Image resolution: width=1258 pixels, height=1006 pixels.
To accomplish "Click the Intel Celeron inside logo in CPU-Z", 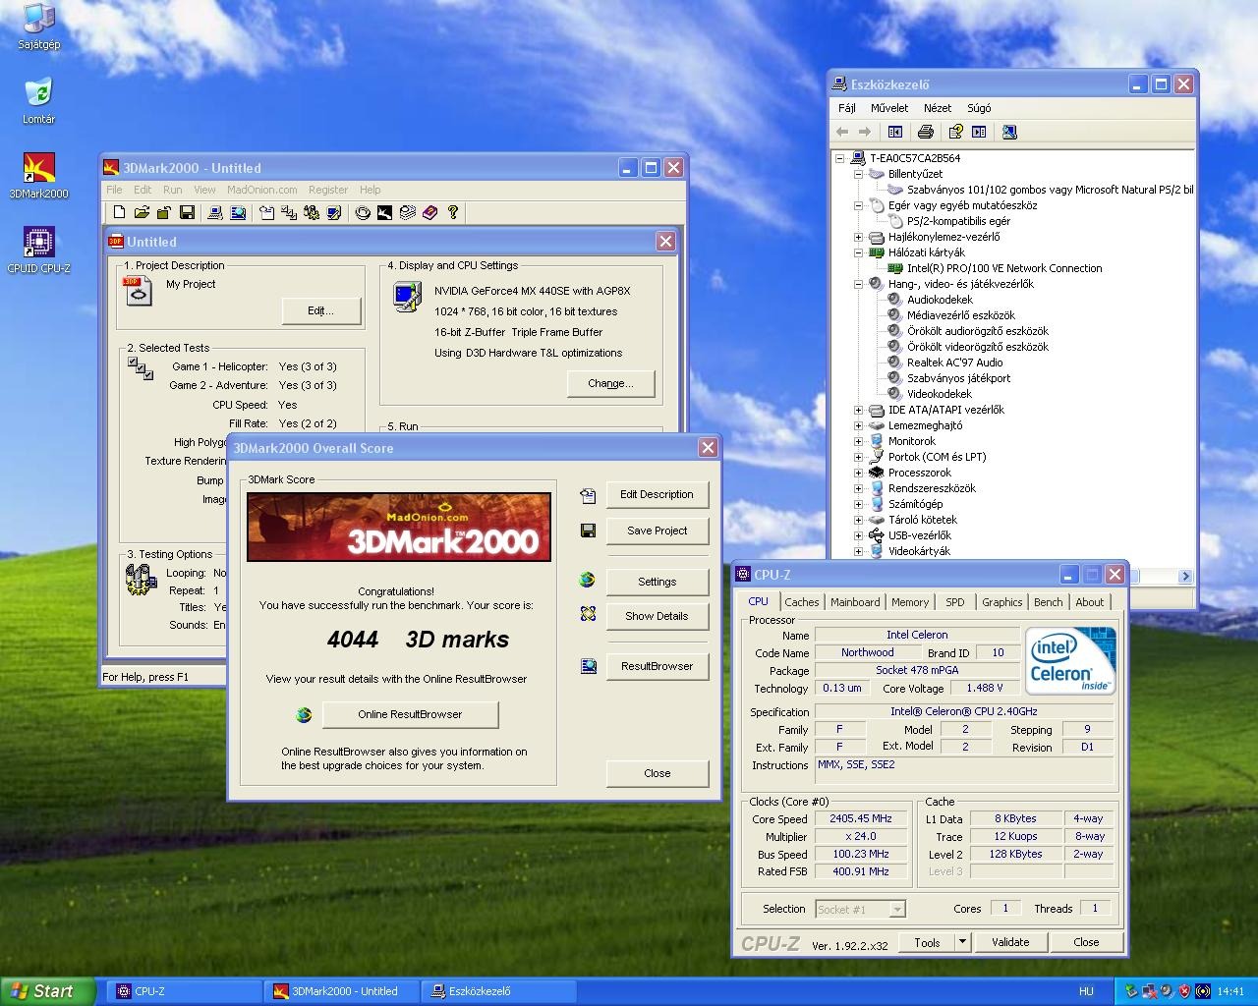I will click(1071, 660).
